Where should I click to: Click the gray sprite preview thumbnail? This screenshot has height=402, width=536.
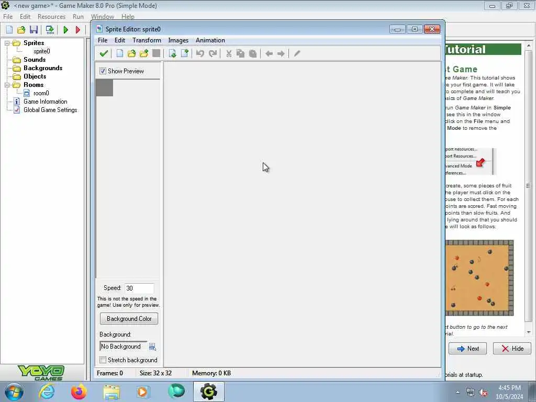tap(105, 88)
